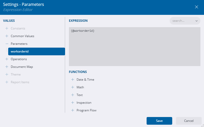Expand the Date & Time functions plus icon
Image resolution: width=204 pixels, height=127 pixels.
point(73,80)
